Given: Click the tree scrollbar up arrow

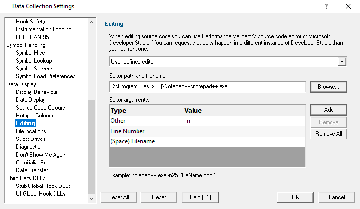Looking at the screenshot, I should pos(92,22).
